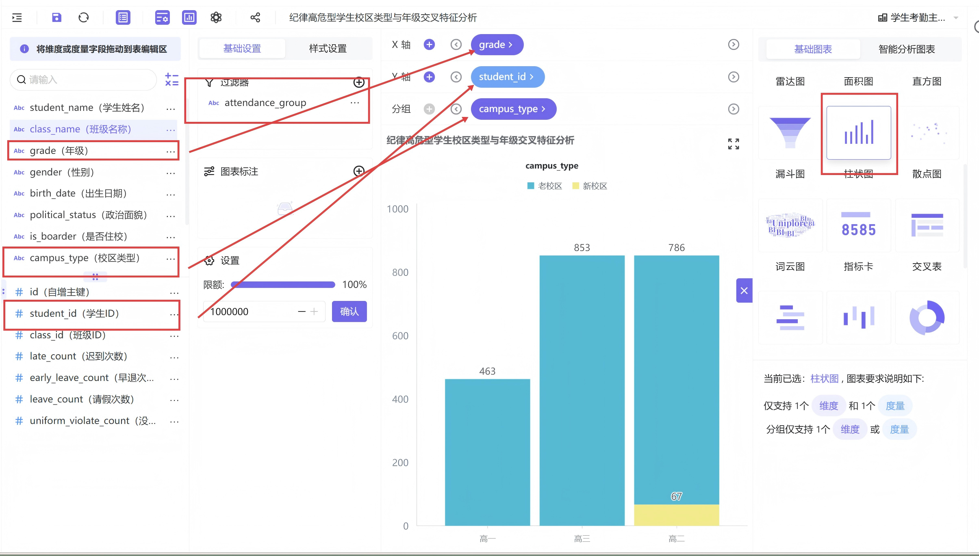Screen dimensions: 979x556
Task: Select the birth_date field
Action: (x=93, y=194)
